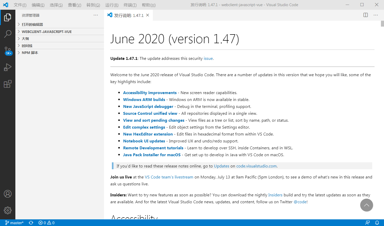Image resolution: width=384 pixels, height=226 pixels.
Task: Open Edit complex settings link
Action: coord(144,127)
